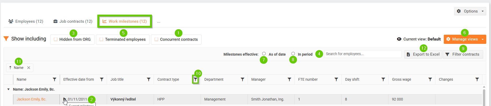
Task: Export the table to Excel
Action: [423, 54]
